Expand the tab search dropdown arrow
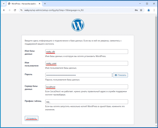The width and height of the screenshot is (158, 128). click(4, 4)
